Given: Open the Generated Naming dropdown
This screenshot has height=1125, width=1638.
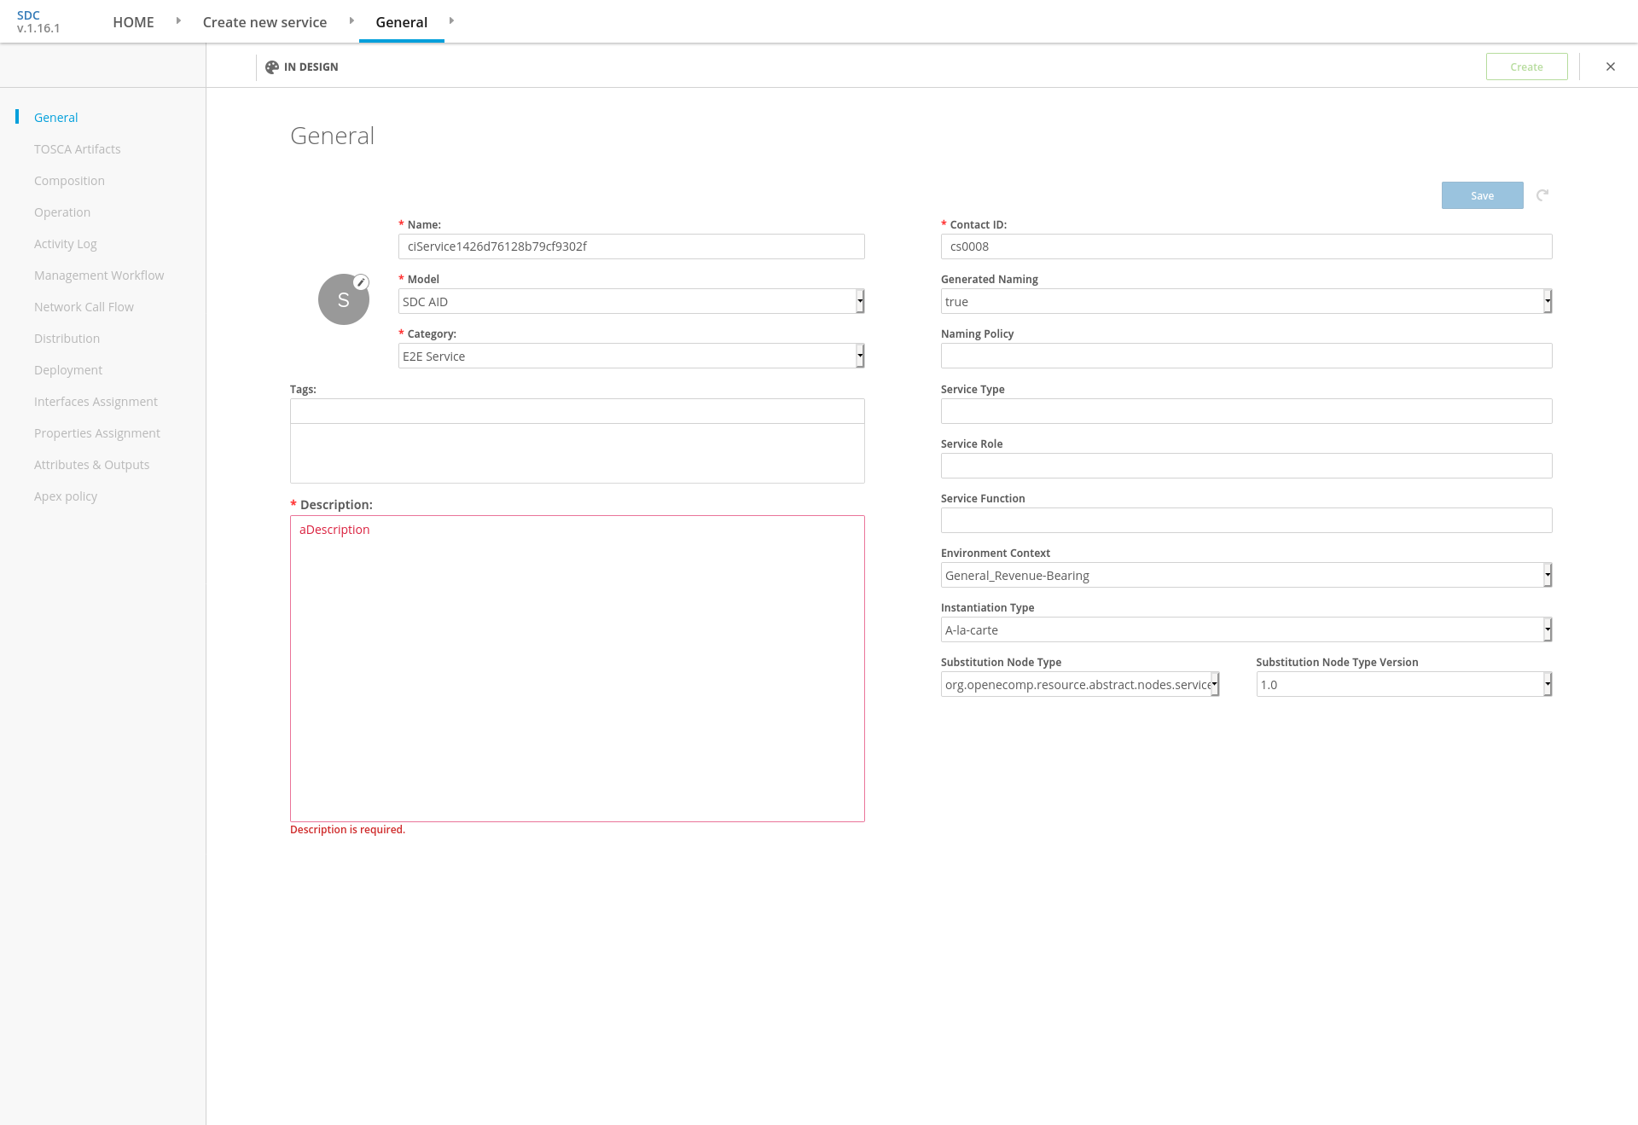Looking at the screenshot, I should coord(1246,301).
